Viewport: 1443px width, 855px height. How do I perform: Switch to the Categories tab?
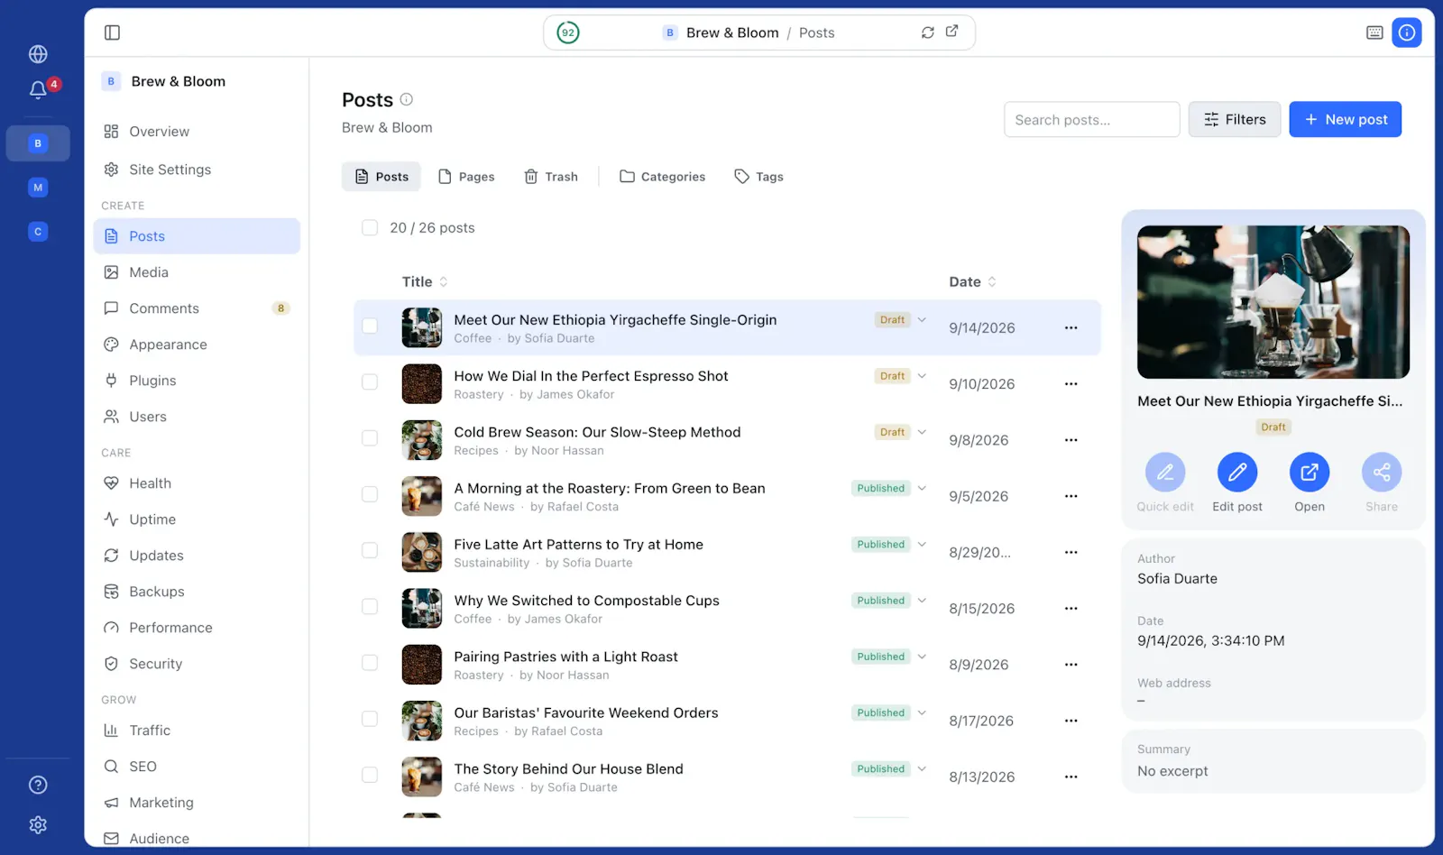(x=663, y=177)
